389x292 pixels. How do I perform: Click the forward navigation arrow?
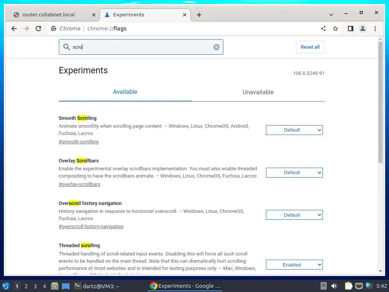26,29
